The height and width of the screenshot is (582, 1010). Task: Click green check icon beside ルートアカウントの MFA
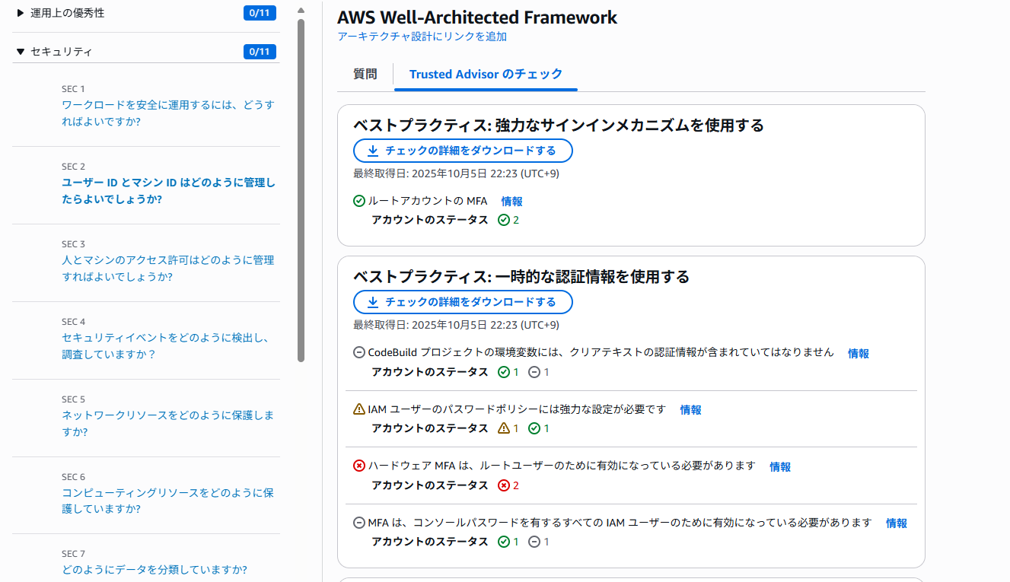(x=359, y=202)
